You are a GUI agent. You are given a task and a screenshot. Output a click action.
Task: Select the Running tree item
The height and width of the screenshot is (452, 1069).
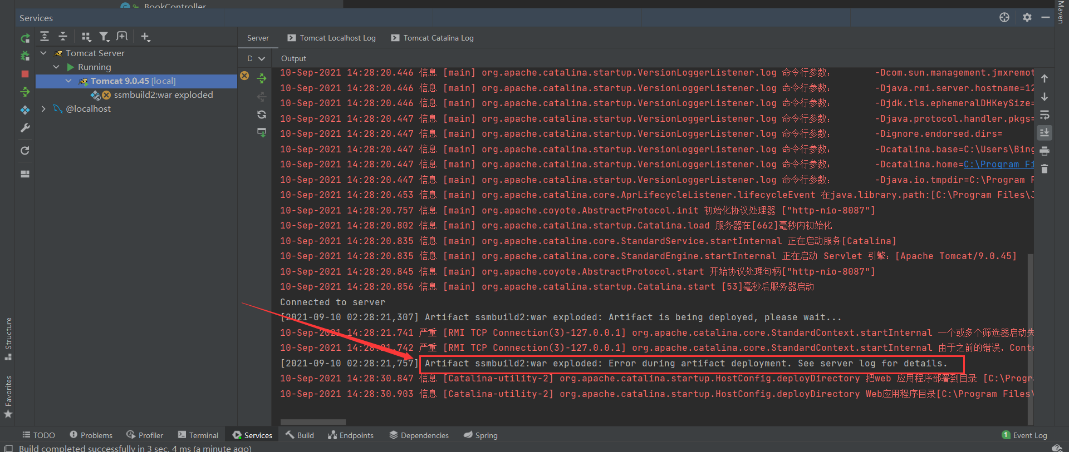click(x=95, y=67)
